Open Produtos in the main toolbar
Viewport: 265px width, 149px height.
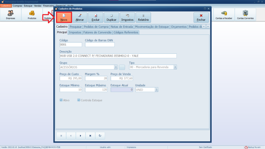(x=32, y=15)
